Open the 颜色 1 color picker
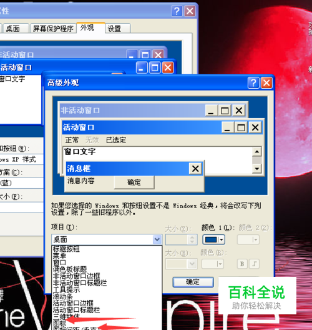The height and width of the screenshot is (330, 312). (213, 239)
